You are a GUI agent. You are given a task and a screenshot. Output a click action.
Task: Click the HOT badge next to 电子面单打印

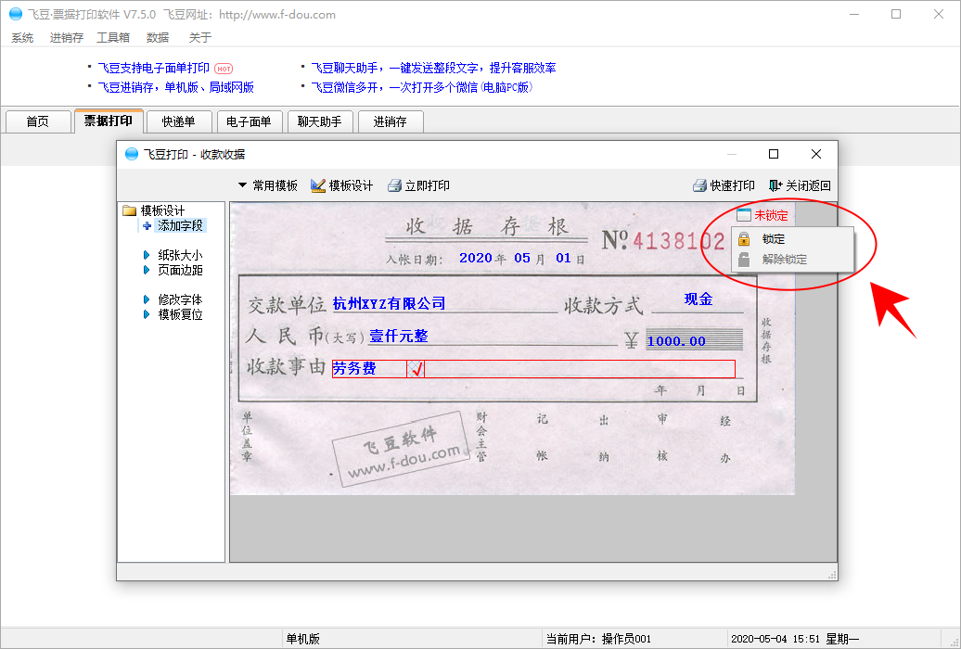click(224, 69)
